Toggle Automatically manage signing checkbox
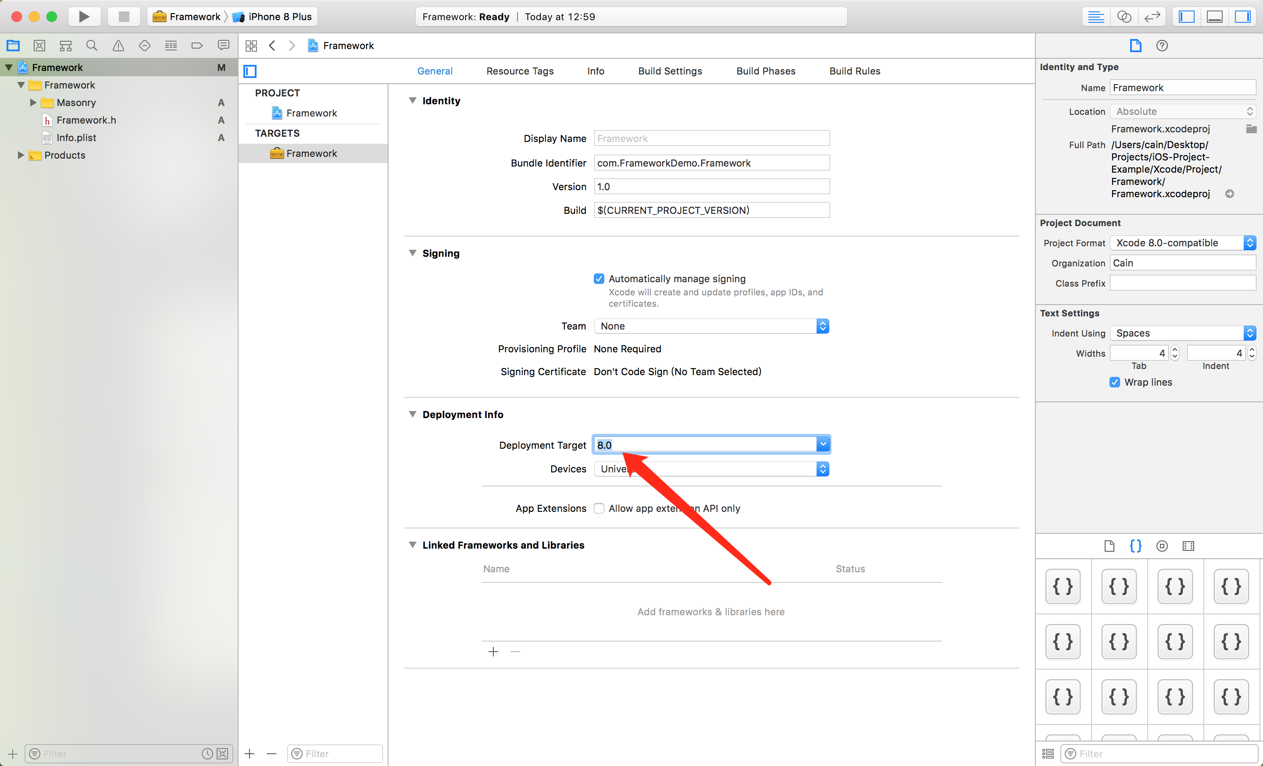This screenshot has height=766, width=1263. point(599,279)
